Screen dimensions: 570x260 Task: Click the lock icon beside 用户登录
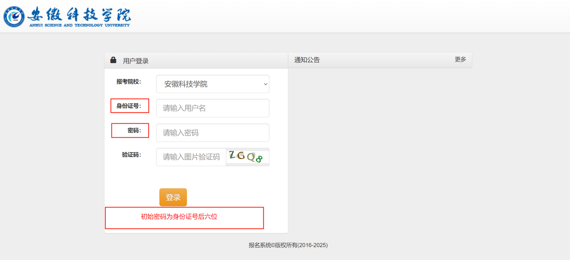(113, 60)
